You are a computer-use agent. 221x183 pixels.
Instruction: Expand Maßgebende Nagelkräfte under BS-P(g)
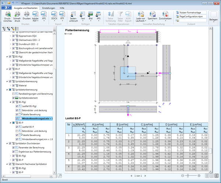(x=10, y=61)
